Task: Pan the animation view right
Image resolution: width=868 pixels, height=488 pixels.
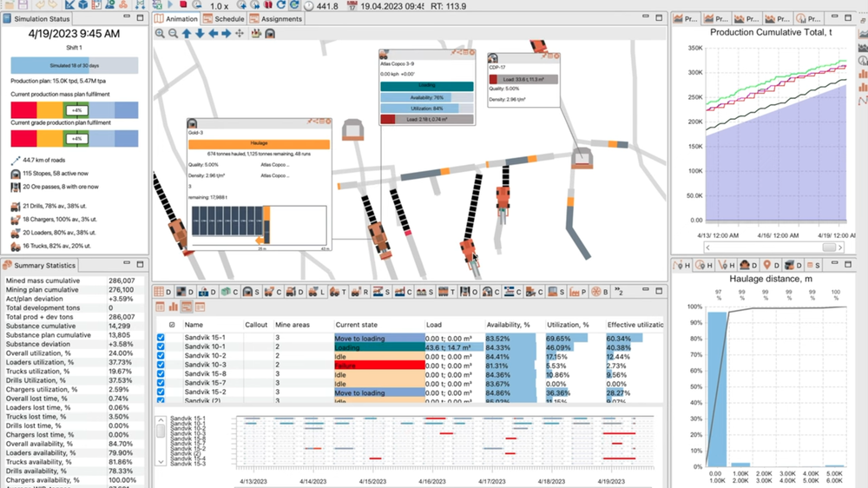Action: coord(227,34)
